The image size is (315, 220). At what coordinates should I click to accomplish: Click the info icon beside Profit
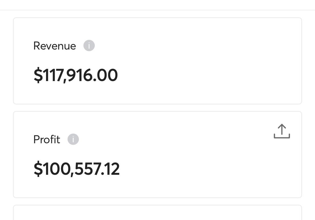(73, 139)
